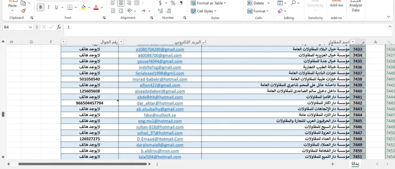The image size is (395, 169).
Task: Click Fill down icon in Editing
Action: pyautogui.click(x=280, y=3)
